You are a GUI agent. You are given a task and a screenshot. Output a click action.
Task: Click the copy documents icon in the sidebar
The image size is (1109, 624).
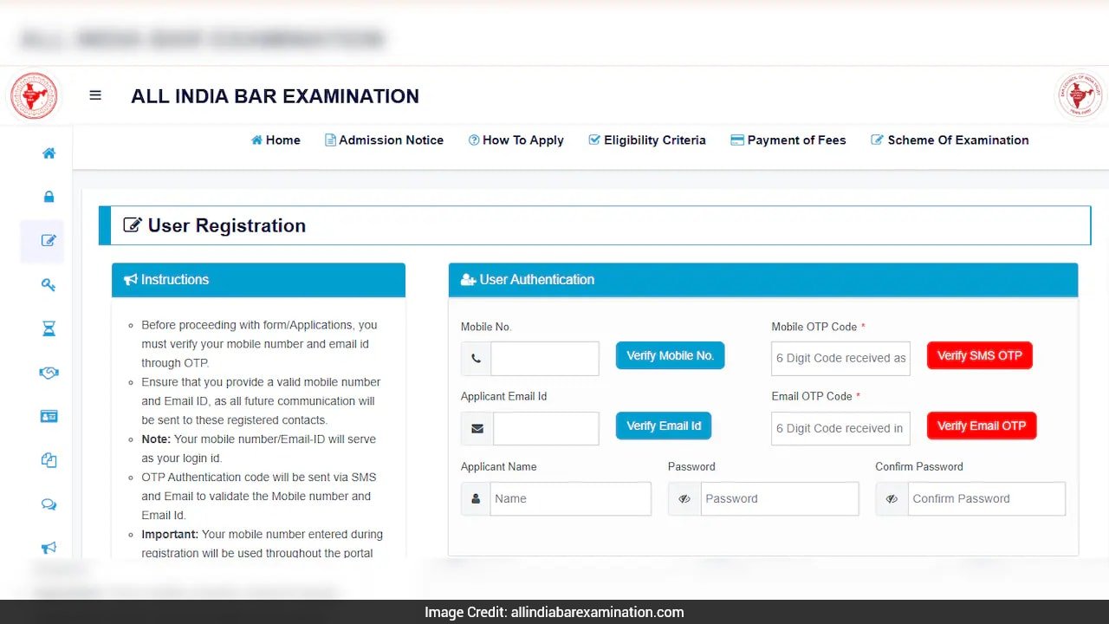[x=49, y=460]
